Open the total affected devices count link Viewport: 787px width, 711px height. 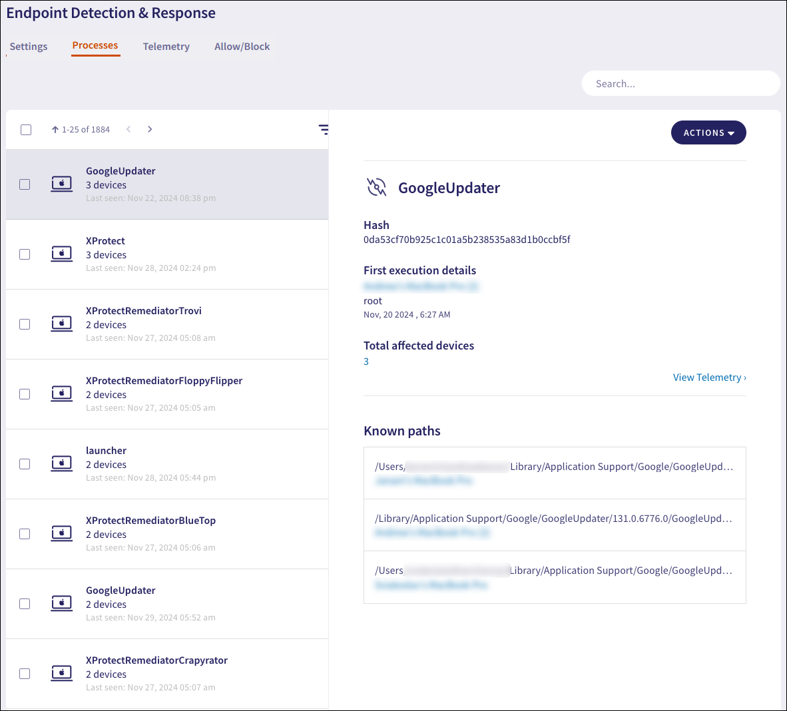tap(366, 361)
